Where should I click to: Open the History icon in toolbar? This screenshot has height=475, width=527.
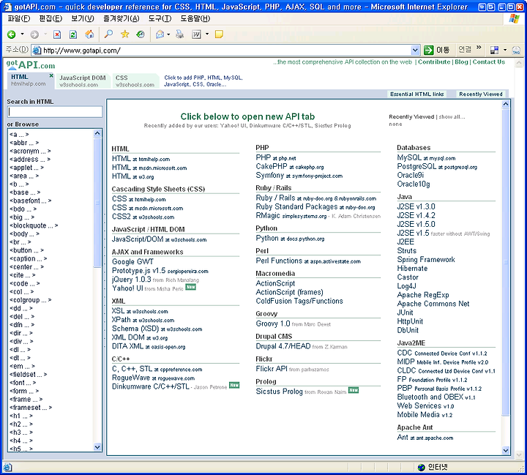click(x=141, y=34)
